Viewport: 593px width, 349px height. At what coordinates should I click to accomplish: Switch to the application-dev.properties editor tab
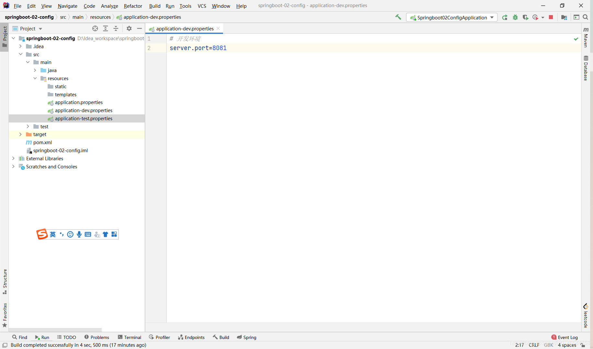click(x=185, y=28)
